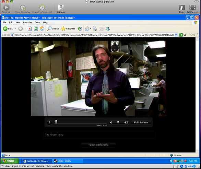The height and width of the screenshot is (169, 201).
Task: Click the video frame of the movie
Action: tap(98, 79)
